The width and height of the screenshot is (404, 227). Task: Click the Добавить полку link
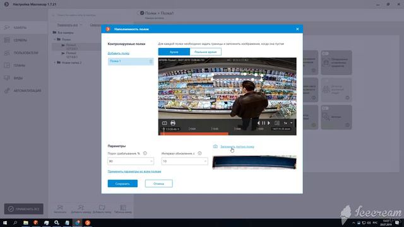click(x=119, y=53)
